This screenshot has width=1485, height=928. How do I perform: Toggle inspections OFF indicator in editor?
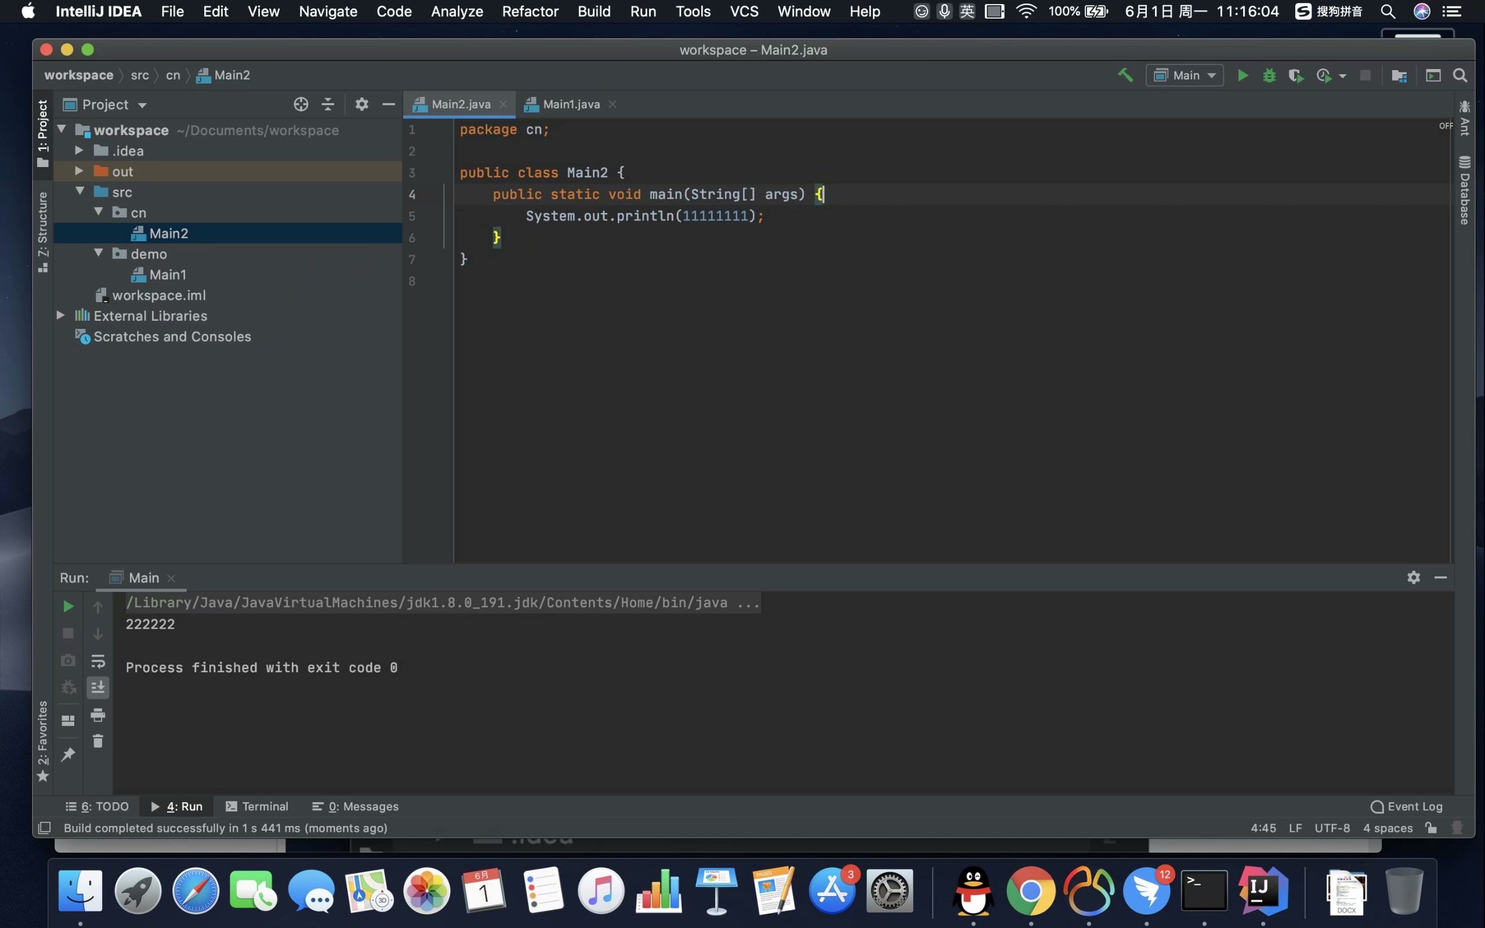(x=1446, y=125)
